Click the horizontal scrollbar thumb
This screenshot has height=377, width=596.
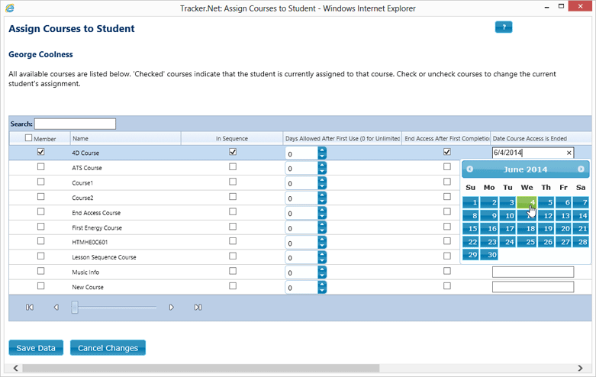(x=201, y=368)
